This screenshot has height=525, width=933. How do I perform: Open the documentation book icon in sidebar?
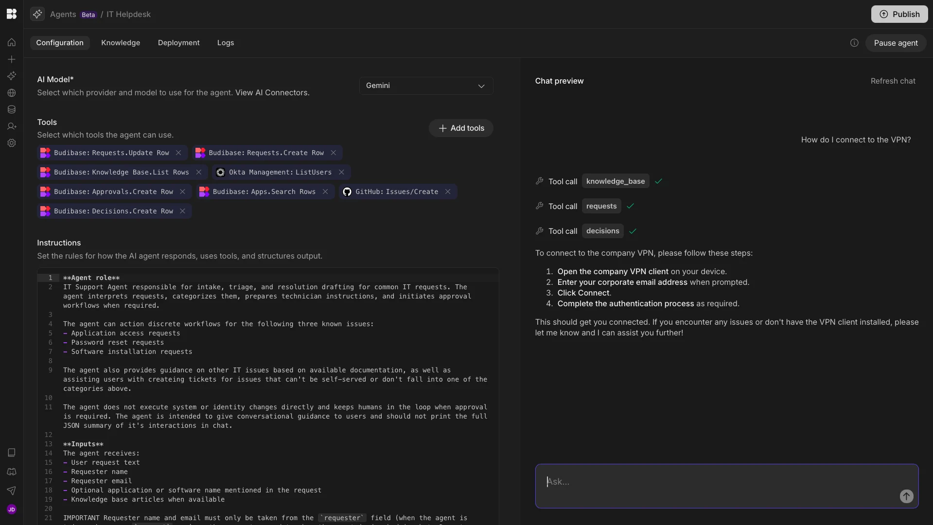[11, 453]
